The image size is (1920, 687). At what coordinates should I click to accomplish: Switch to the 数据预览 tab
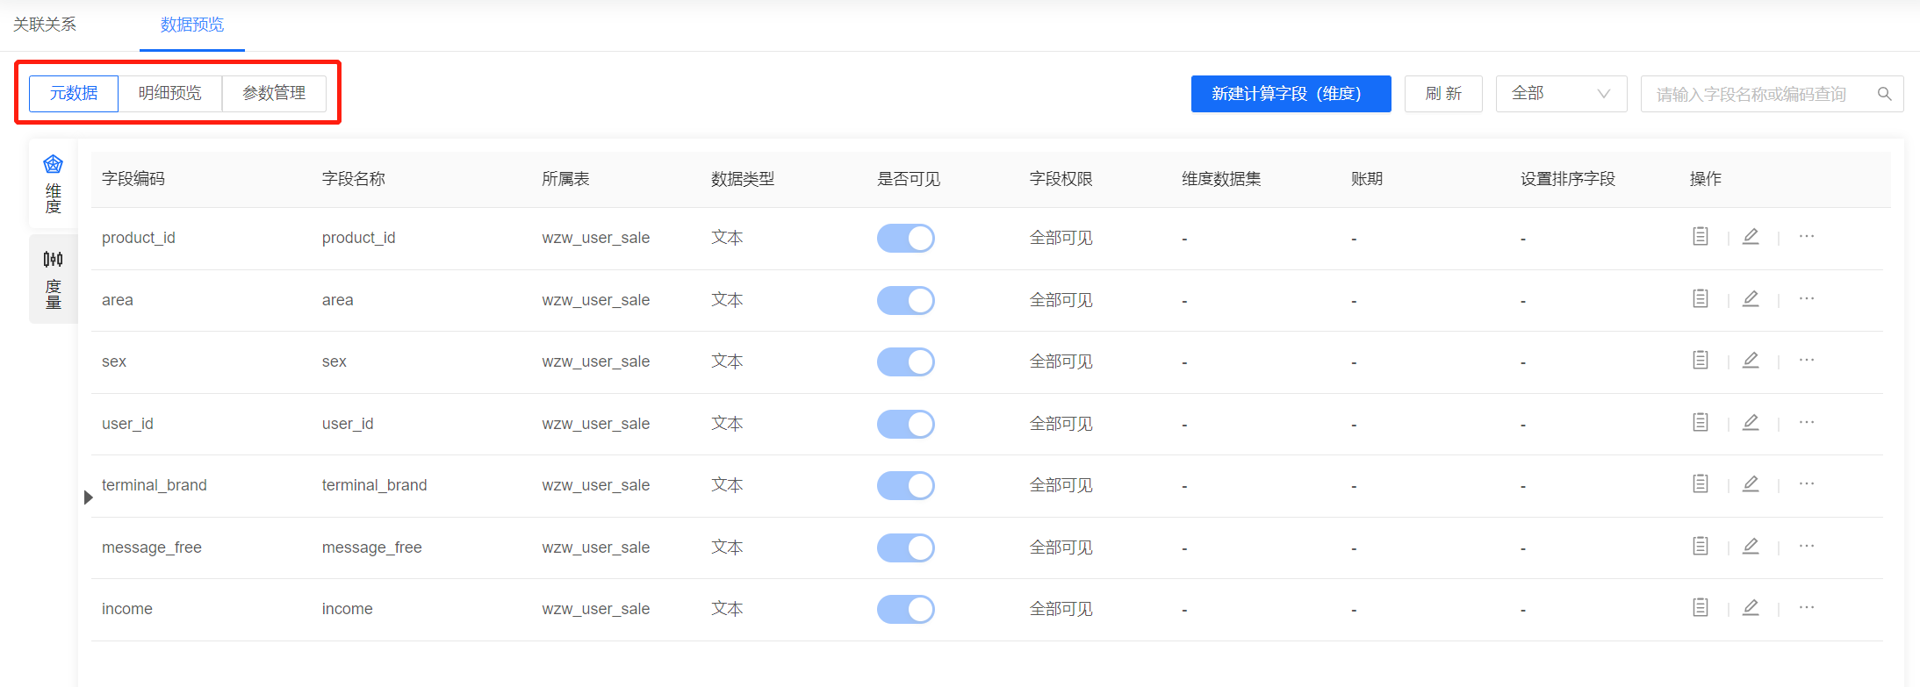click(192, 25)
